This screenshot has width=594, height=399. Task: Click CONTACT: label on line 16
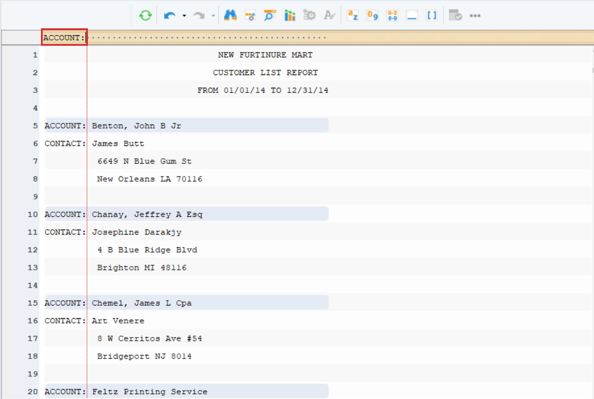pos(65,321)
